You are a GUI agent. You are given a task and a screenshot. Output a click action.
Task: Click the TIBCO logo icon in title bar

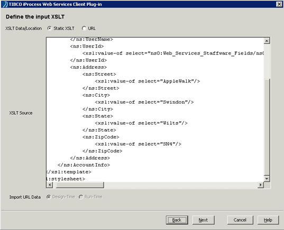click(x=5, y=4)
